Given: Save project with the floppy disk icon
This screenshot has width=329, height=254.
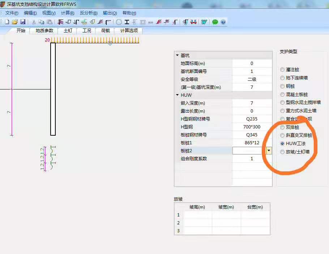Looking at the screenshot, I should point(23,22).
